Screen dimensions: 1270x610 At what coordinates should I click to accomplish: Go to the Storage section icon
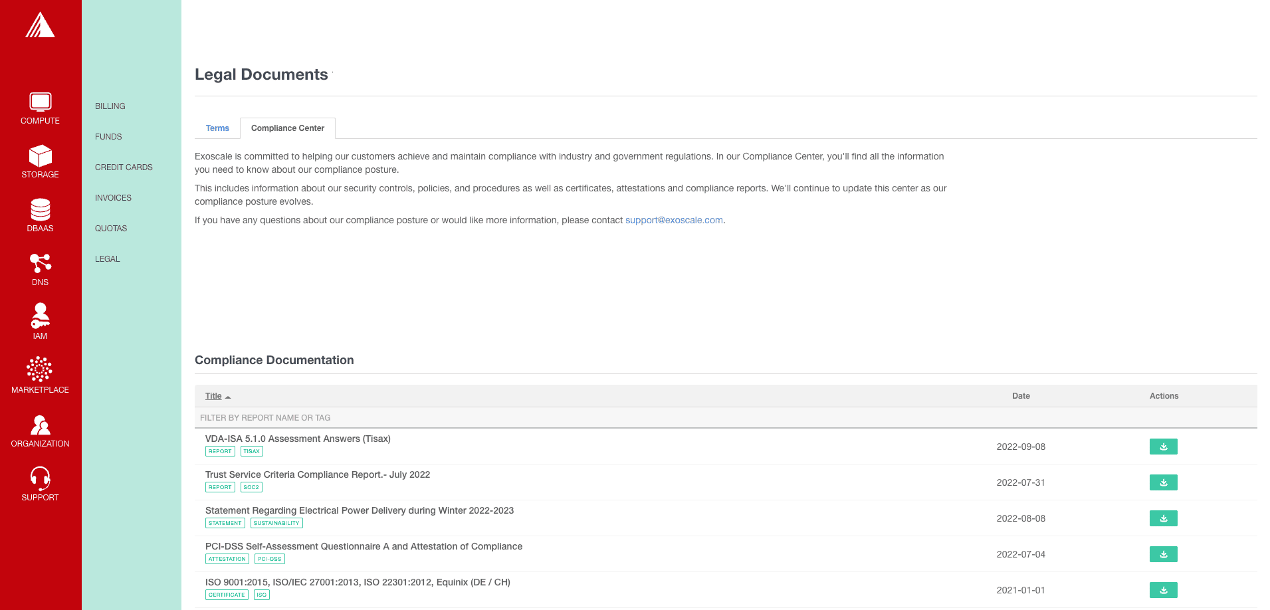[x=40, y=156]
